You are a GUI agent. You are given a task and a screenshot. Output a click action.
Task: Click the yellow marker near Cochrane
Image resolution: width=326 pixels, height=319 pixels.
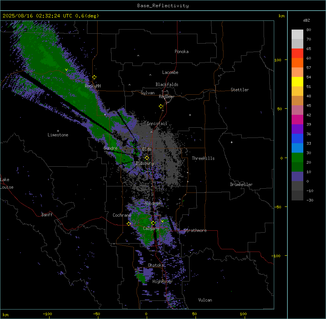pyautogui.click(x=129, y=224)
